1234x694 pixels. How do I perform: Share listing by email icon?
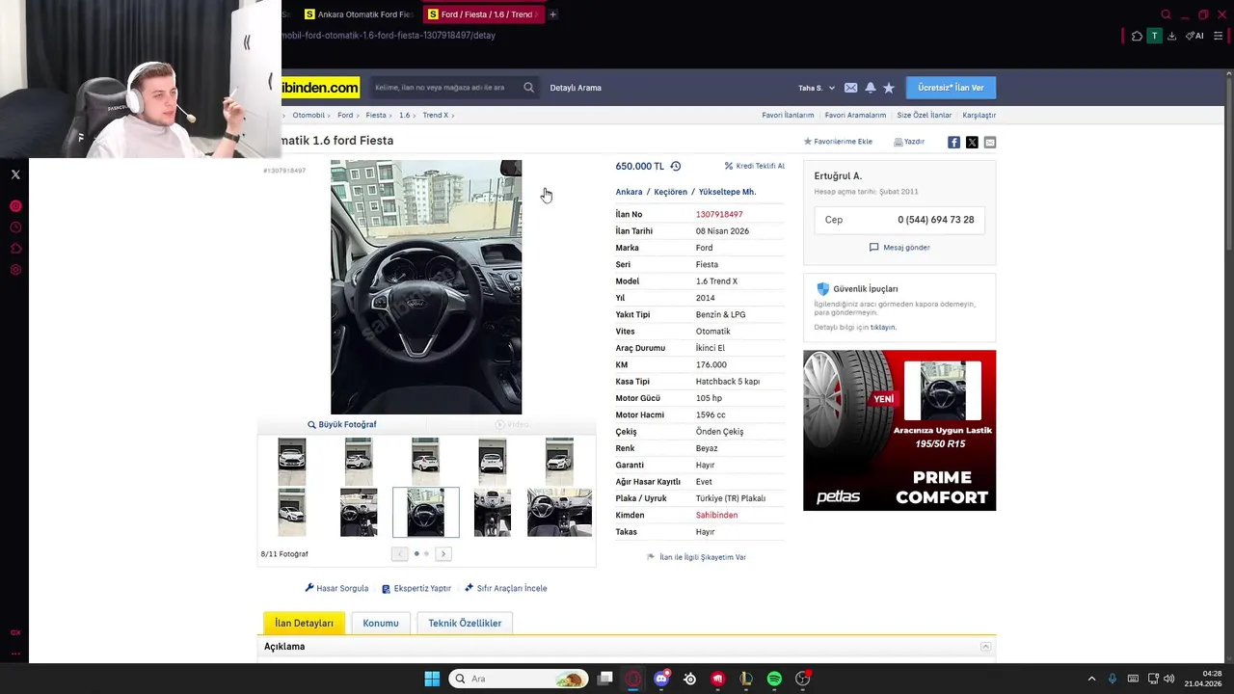tap(990, 142)
